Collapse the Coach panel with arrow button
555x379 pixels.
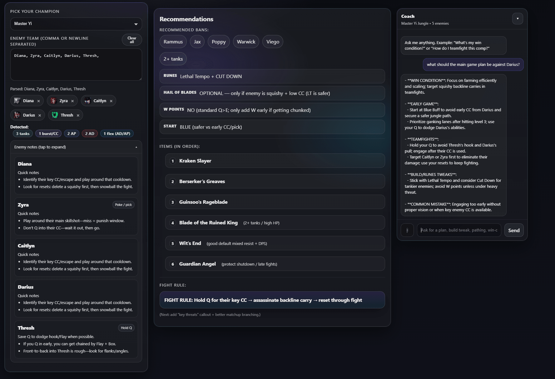(x=518, y=19)
